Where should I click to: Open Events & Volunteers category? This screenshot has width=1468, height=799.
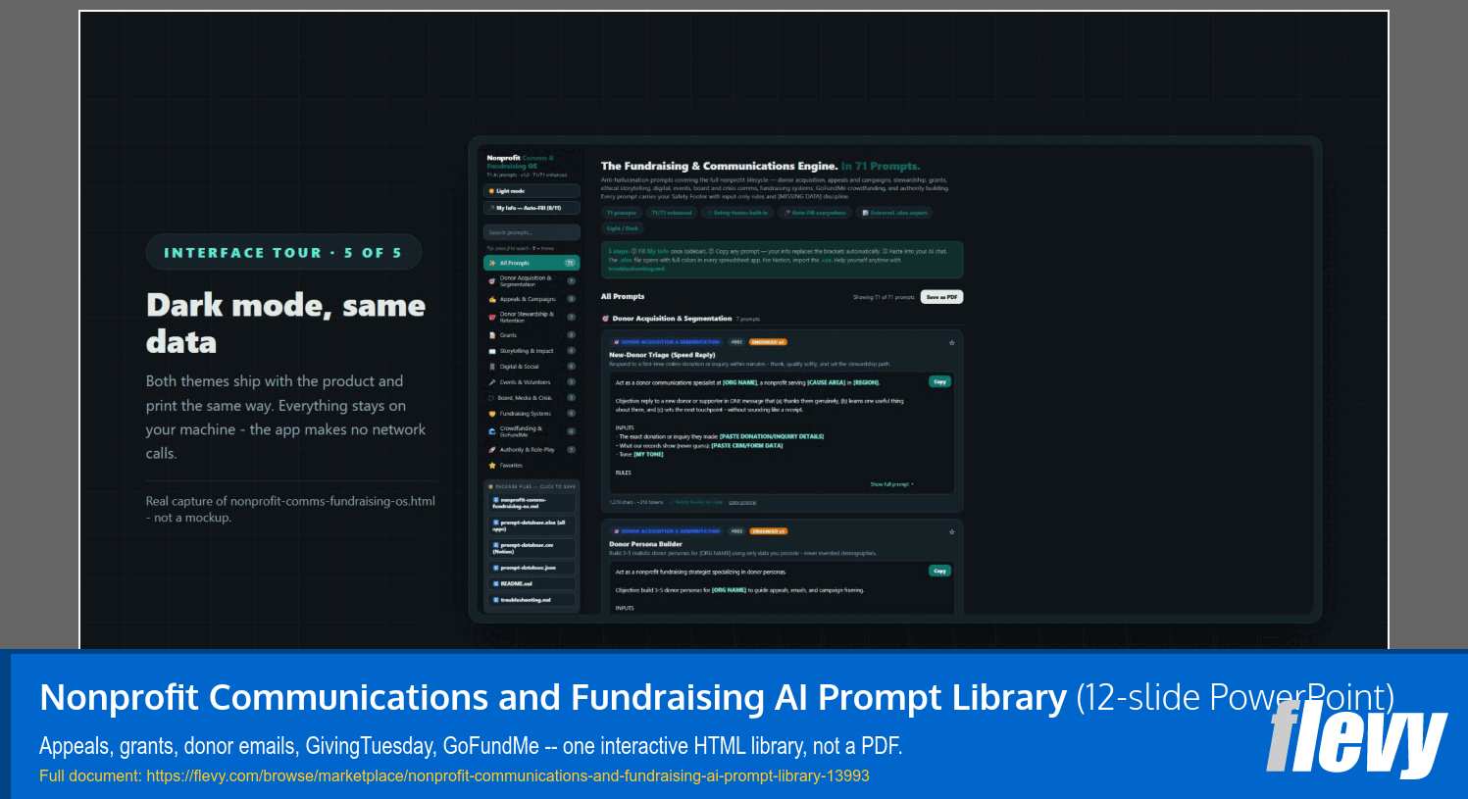[532, 382]
